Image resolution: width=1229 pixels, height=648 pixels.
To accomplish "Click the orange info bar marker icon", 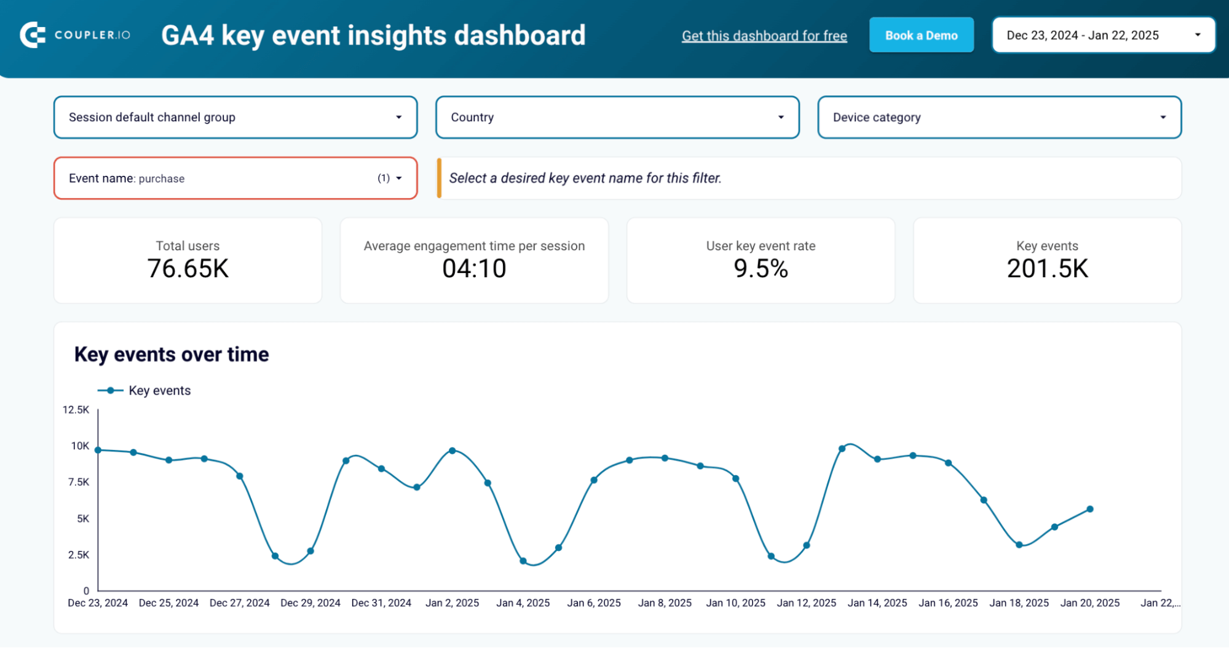I will pyautogui.click(x=440, y=178).
